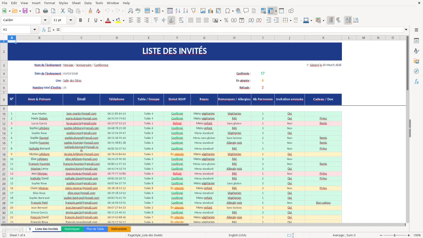Screen dimensions: 423x238
Task: Switch to the Statistiques sheet tab
Action: coord(72,228)
